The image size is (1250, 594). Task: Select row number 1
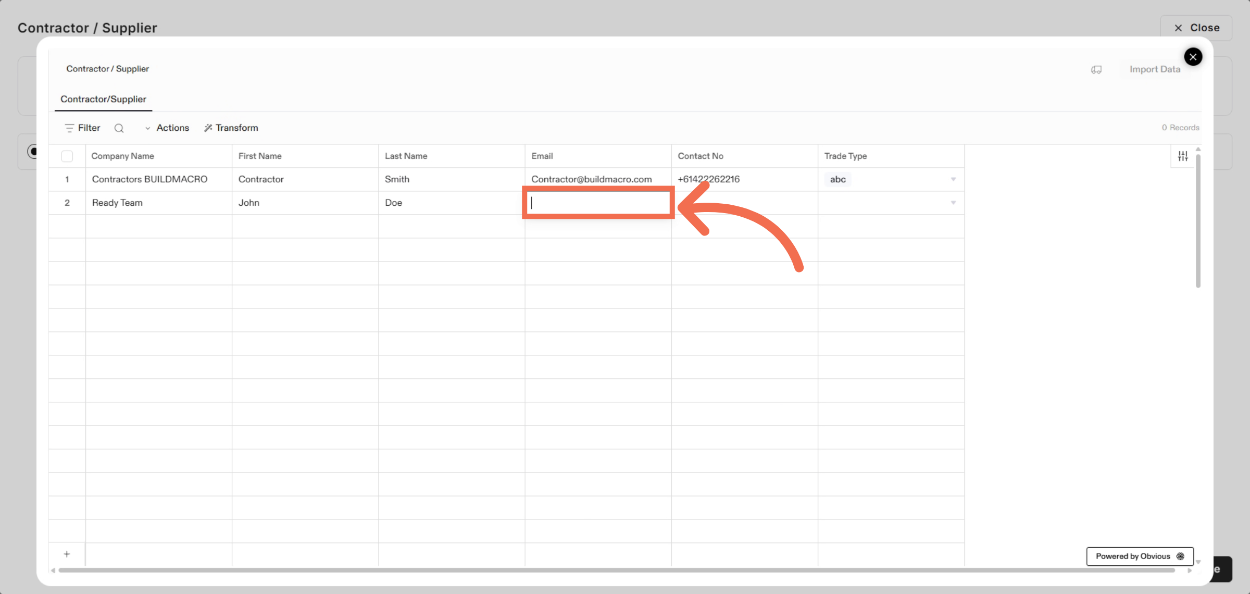(x=67, y=179)
